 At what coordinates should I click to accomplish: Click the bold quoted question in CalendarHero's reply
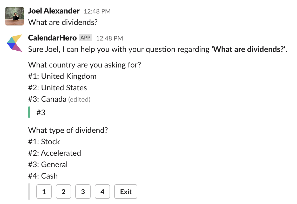click(249, 49)
